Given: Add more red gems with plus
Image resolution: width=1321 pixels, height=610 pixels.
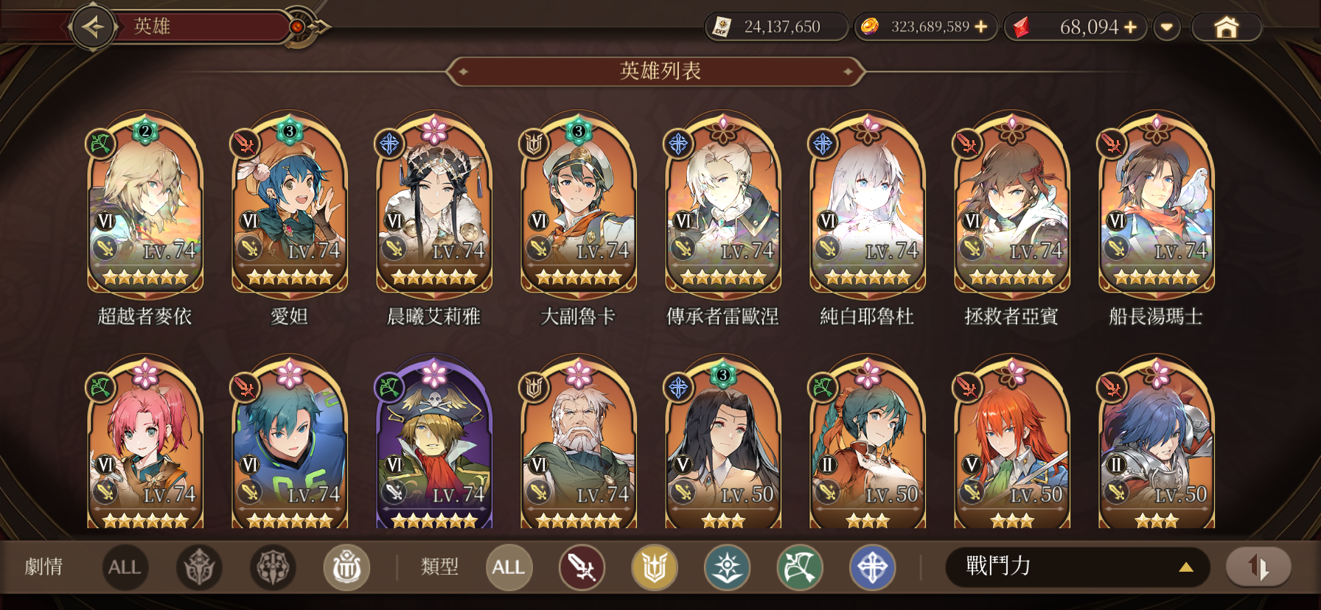Looking at the screenshot, I should pos(1130,27).
